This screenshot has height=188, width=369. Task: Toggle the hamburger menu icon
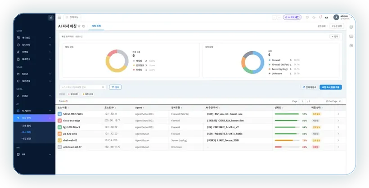click(x=59, y=17)
